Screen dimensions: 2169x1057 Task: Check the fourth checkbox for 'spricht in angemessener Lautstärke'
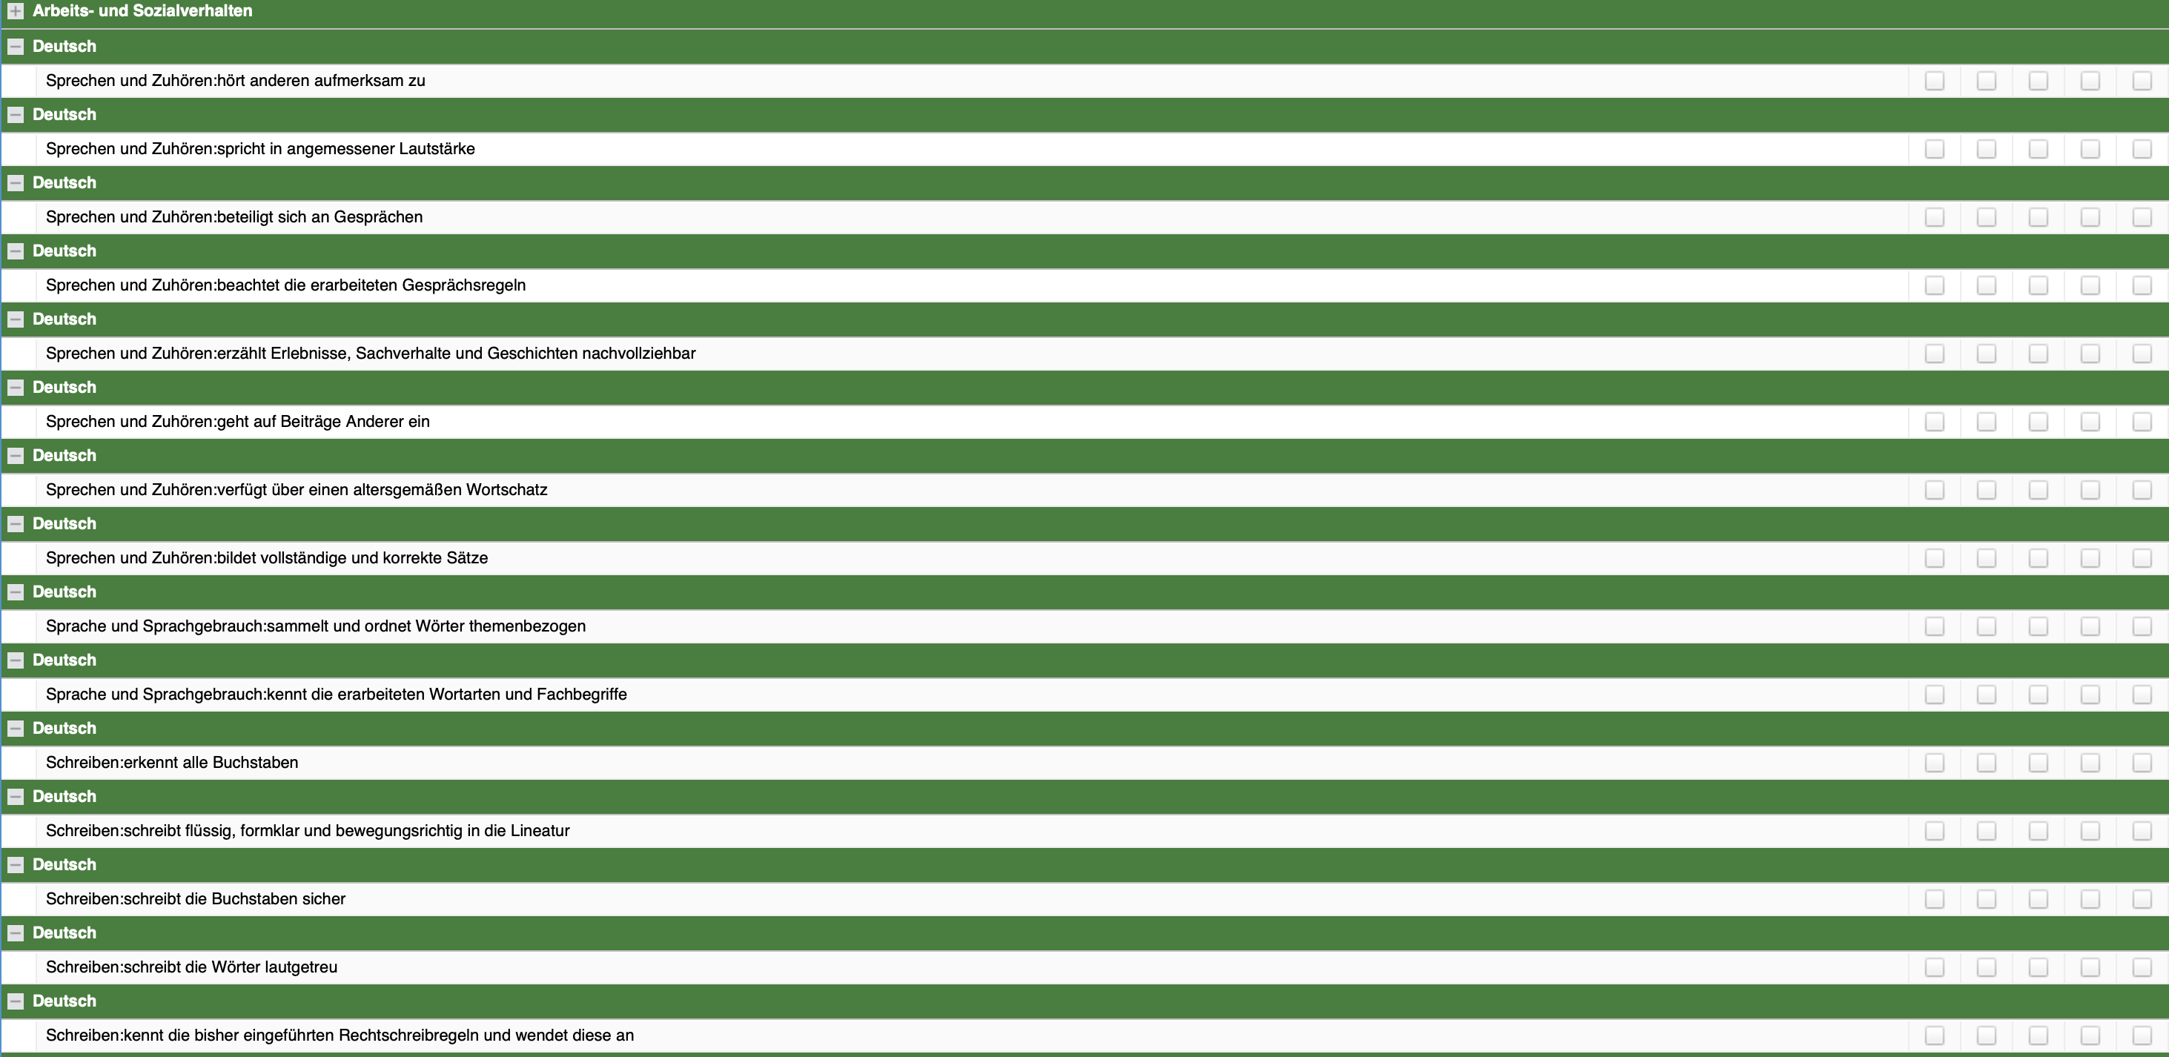(x=2090, y=149)
